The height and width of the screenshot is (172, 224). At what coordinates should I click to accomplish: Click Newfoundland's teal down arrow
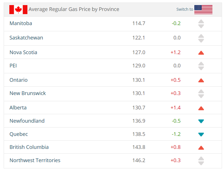pyautogui.click(x=201, y=121)
